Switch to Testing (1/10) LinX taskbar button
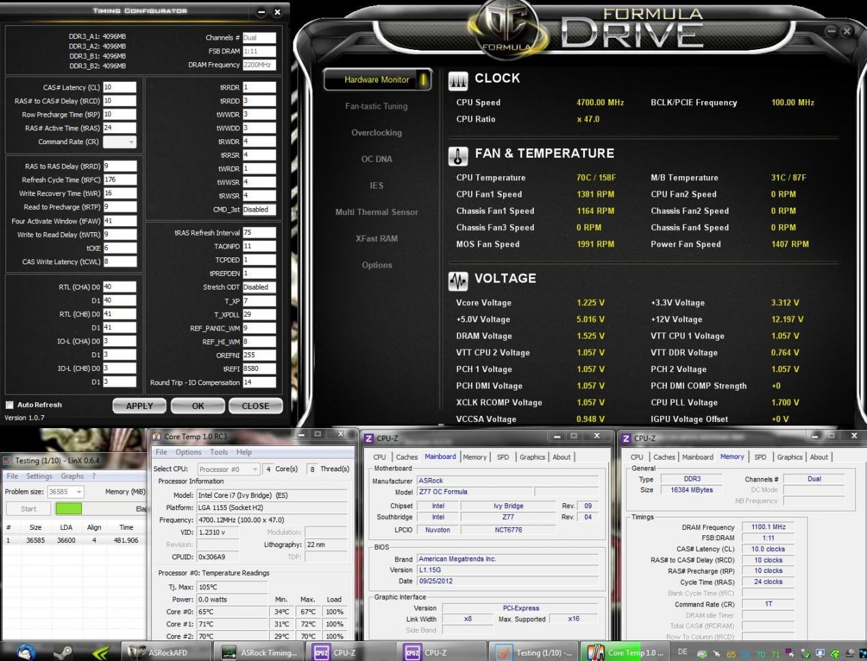 tap(534, 652)
